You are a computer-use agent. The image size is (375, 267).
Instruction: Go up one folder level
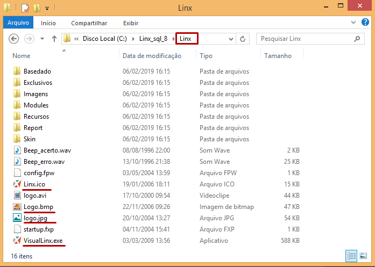click(54, 39)
